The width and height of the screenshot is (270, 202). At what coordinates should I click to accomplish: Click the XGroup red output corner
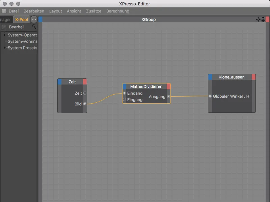coord(267,20)
